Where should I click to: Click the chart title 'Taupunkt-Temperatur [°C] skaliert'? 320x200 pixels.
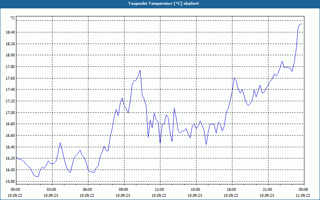[x=164, y=4]
